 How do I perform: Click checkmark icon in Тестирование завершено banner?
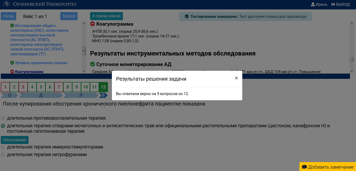(187, 16)
